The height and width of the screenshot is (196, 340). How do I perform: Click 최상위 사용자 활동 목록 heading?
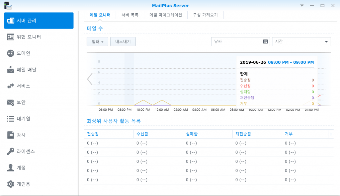tap(114, 121)
